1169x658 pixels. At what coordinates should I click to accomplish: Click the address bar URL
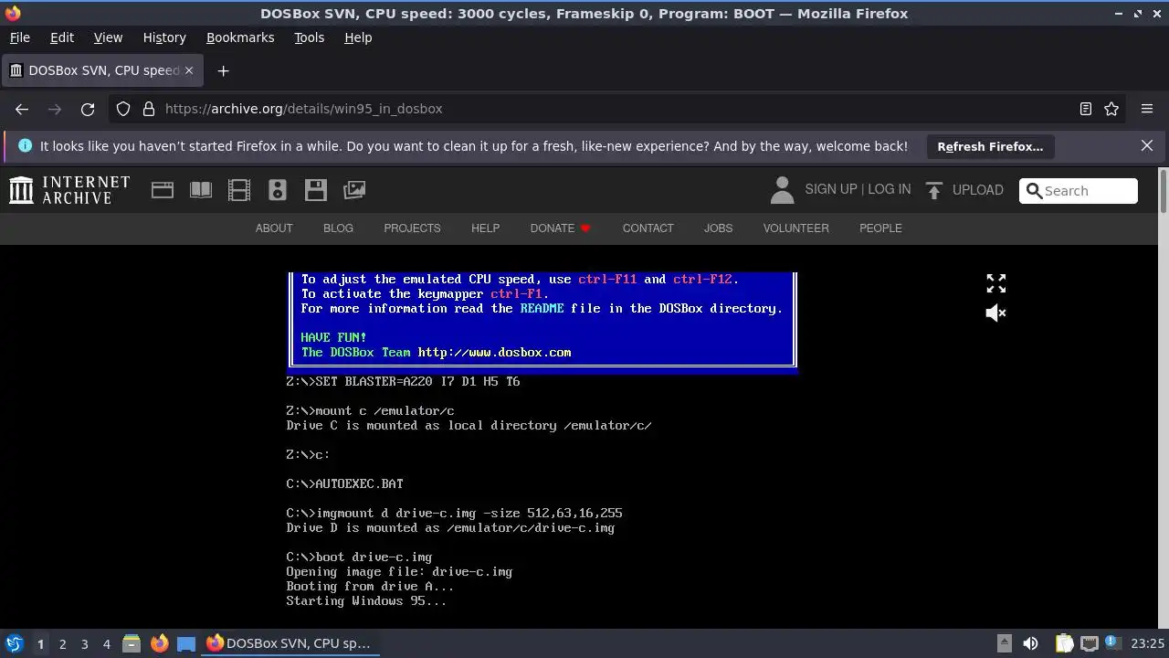tap(304, 109)
